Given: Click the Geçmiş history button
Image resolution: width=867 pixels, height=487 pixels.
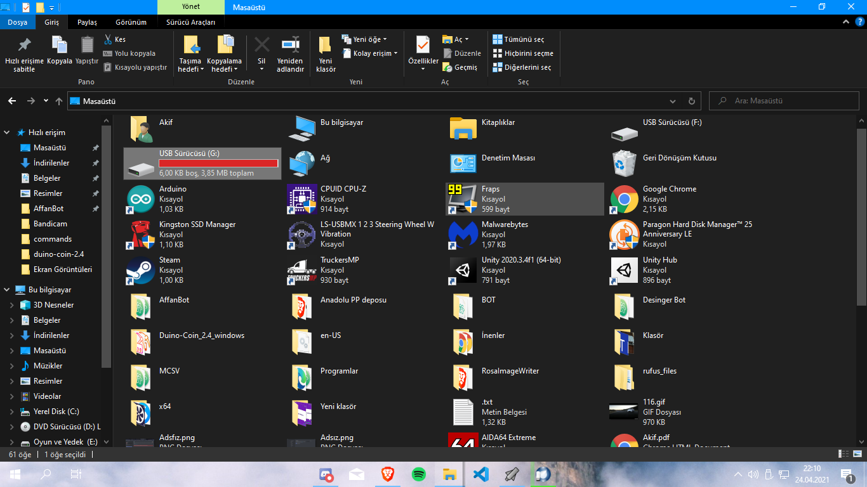Looking at the screenshot, I should [x=460, y=67].
